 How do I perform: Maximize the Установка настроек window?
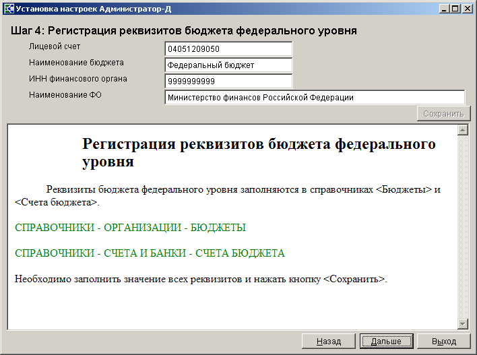point(455,9)
